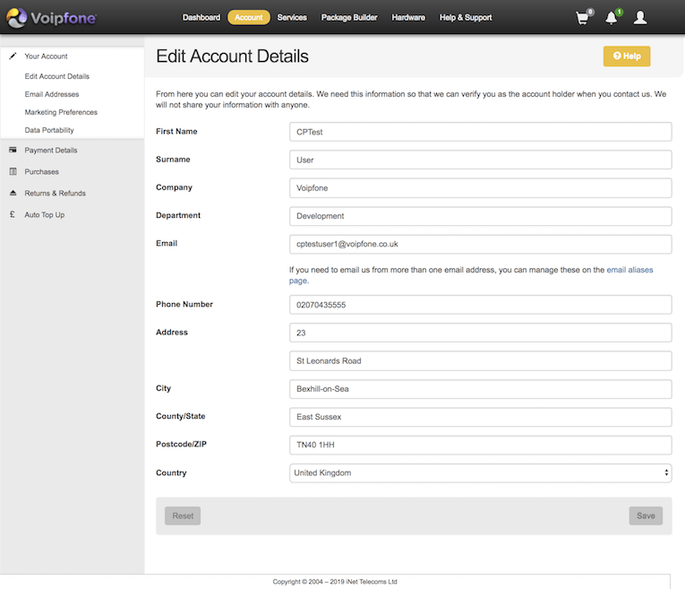
Task: Click the Company input field
Action: coord(481,188)
